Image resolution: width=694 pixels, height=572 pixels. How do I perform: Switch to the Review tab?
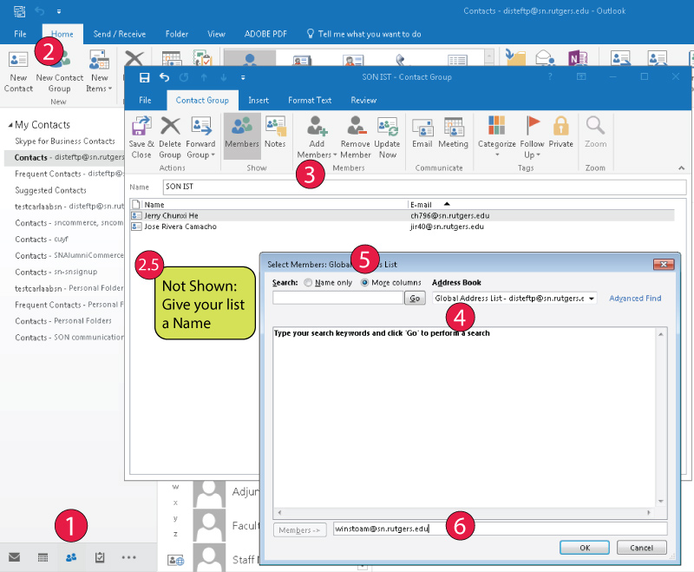(x=363, y=101)
